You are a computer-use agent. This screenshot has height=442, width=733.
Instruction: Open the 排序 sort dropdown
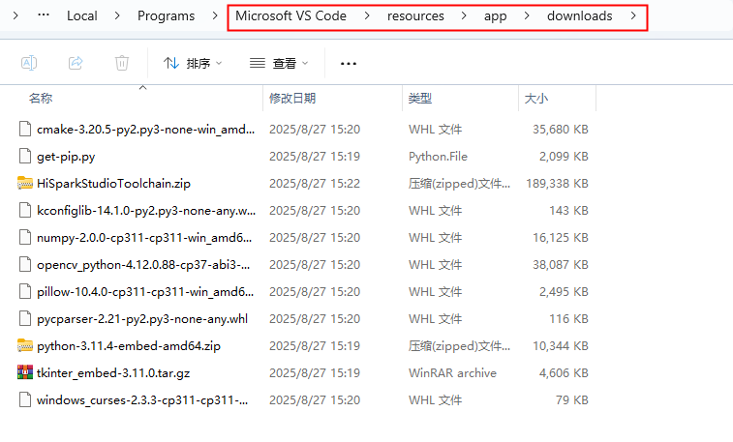[x=193, y=63]
